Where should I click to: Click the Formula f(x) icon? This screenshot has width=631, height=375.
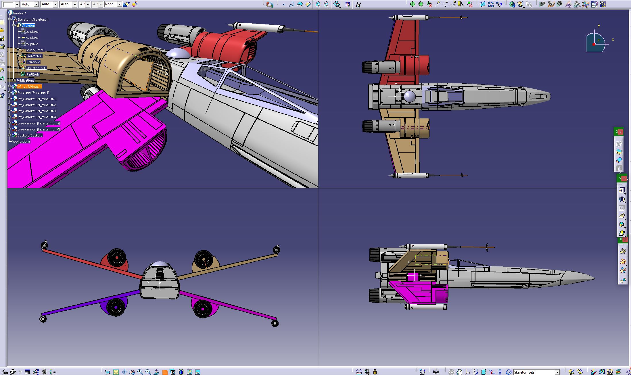(5, 372)
